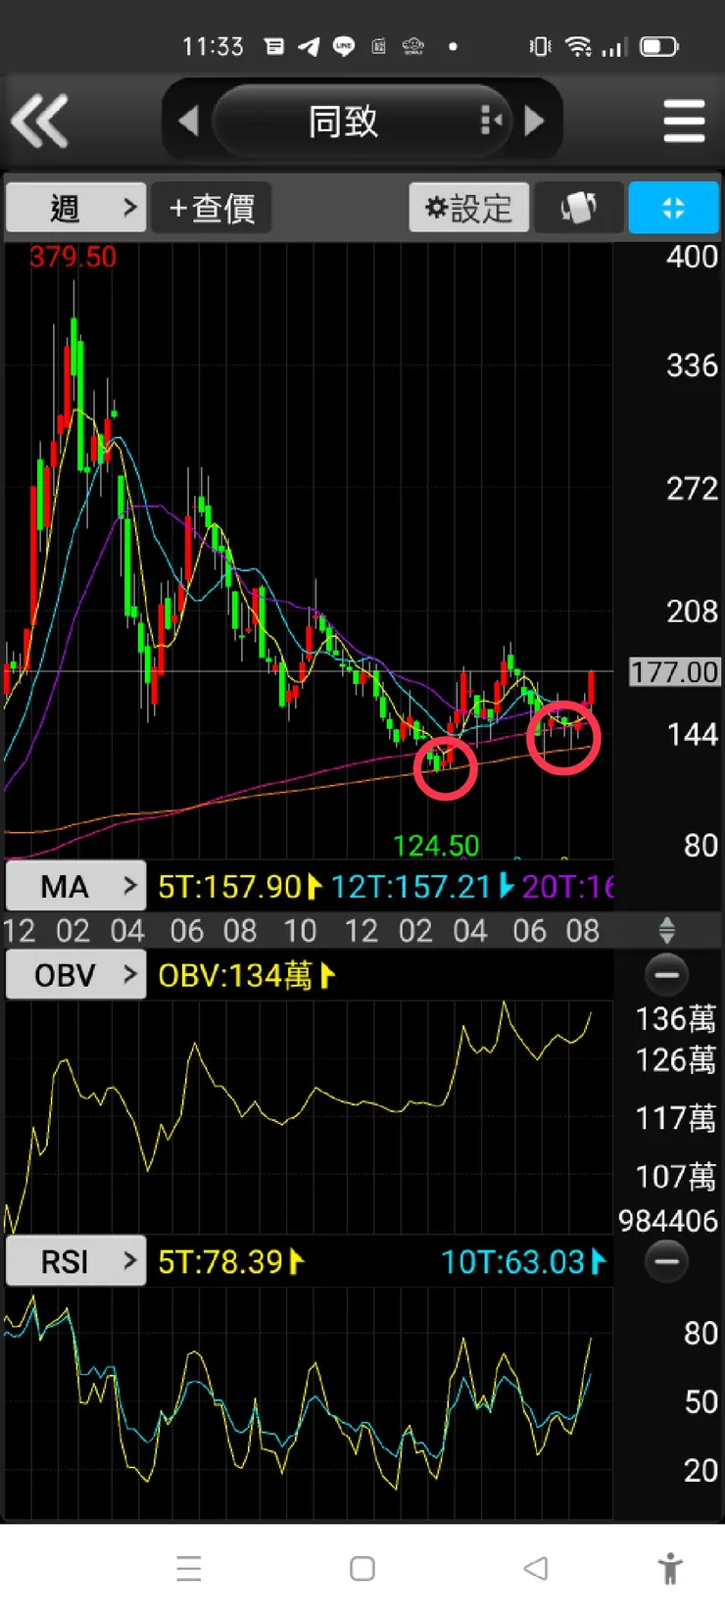Tap the stock list icon beside 同致
Viewport: 725px width, 1613px height.
tap(492, 122)
